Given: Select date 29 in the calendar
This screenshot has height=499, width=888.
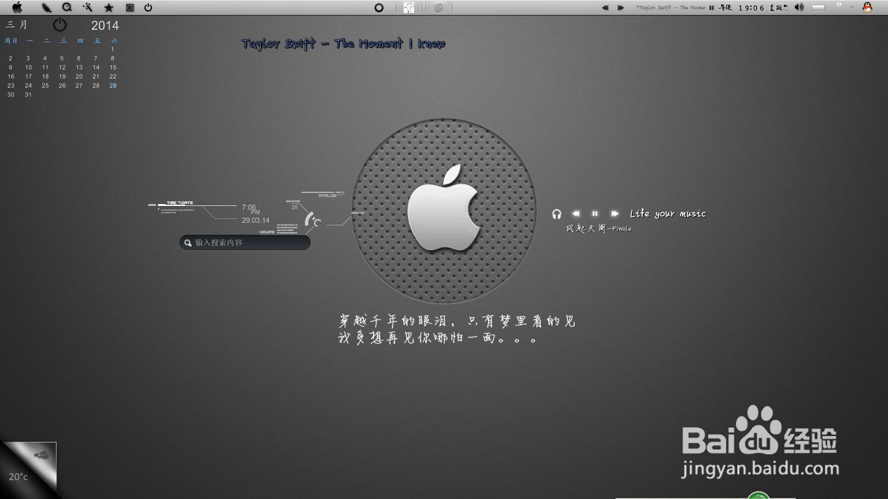Looking at the screenshot, I should tap(113, 86).
